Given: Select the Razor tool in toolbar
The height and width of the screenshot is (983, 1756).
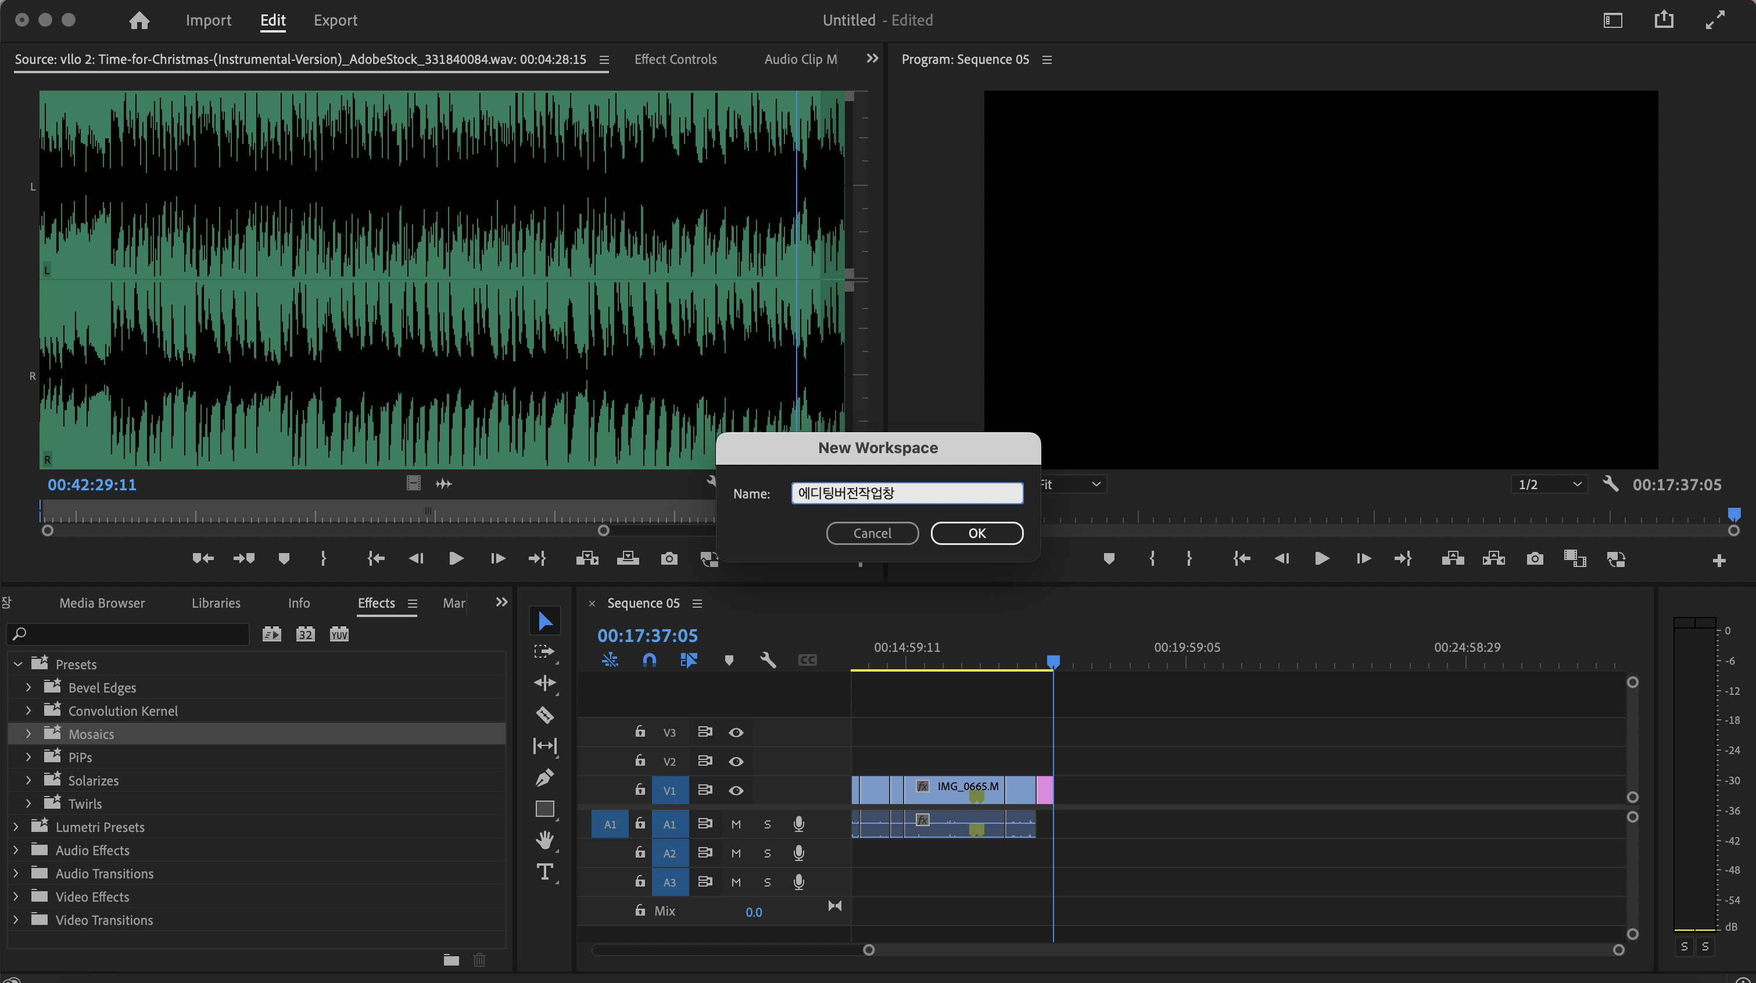Looking at the screenshot, I should [x=544, y=715].
